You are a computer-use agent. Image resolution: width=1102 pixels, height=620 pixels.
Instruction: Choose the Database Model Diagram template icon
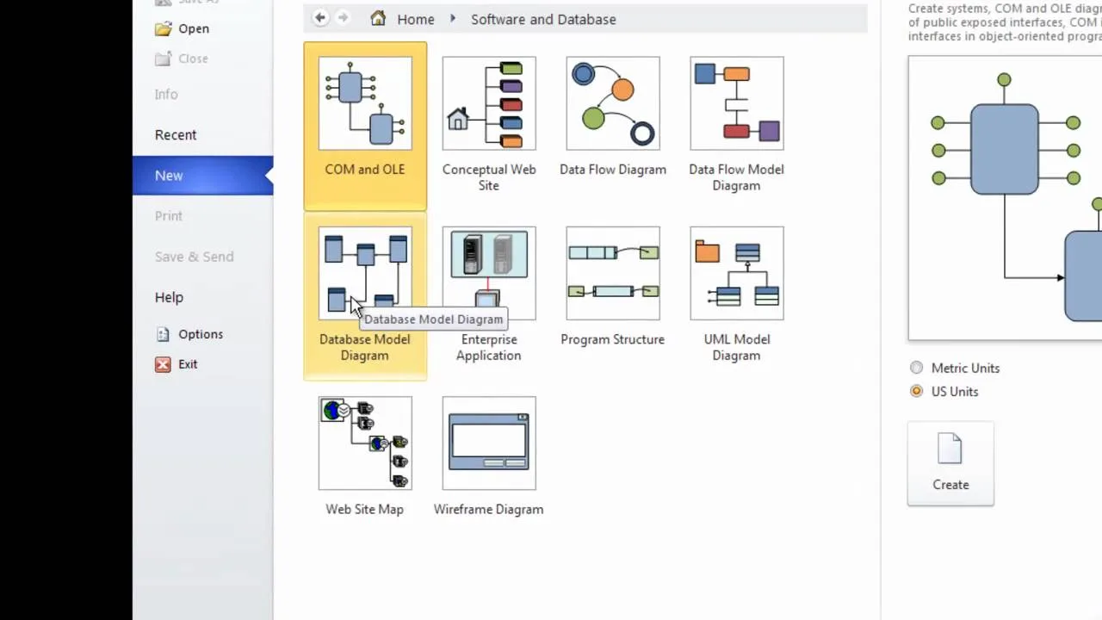tap(365, 273)
